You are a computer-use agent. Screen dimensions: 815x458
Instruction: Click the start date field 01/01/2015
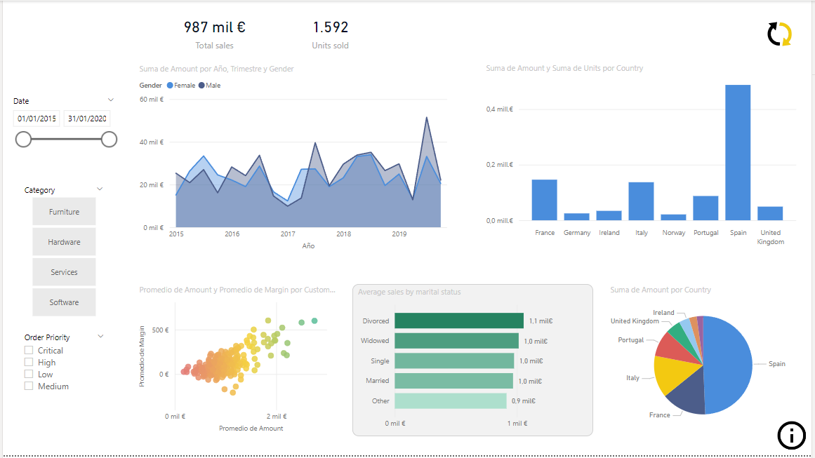(37, 119)
